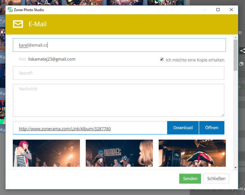The height and width of the screenshot is (195, 245).
Task: Click the sender address liskamatej23@gmail.com
Action: (x=52, y=59)
